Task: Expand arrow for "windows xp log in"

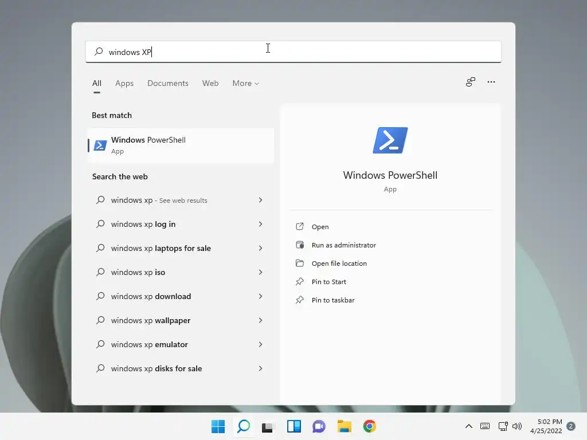Action: pyautogui.click(x=261, y=224)
